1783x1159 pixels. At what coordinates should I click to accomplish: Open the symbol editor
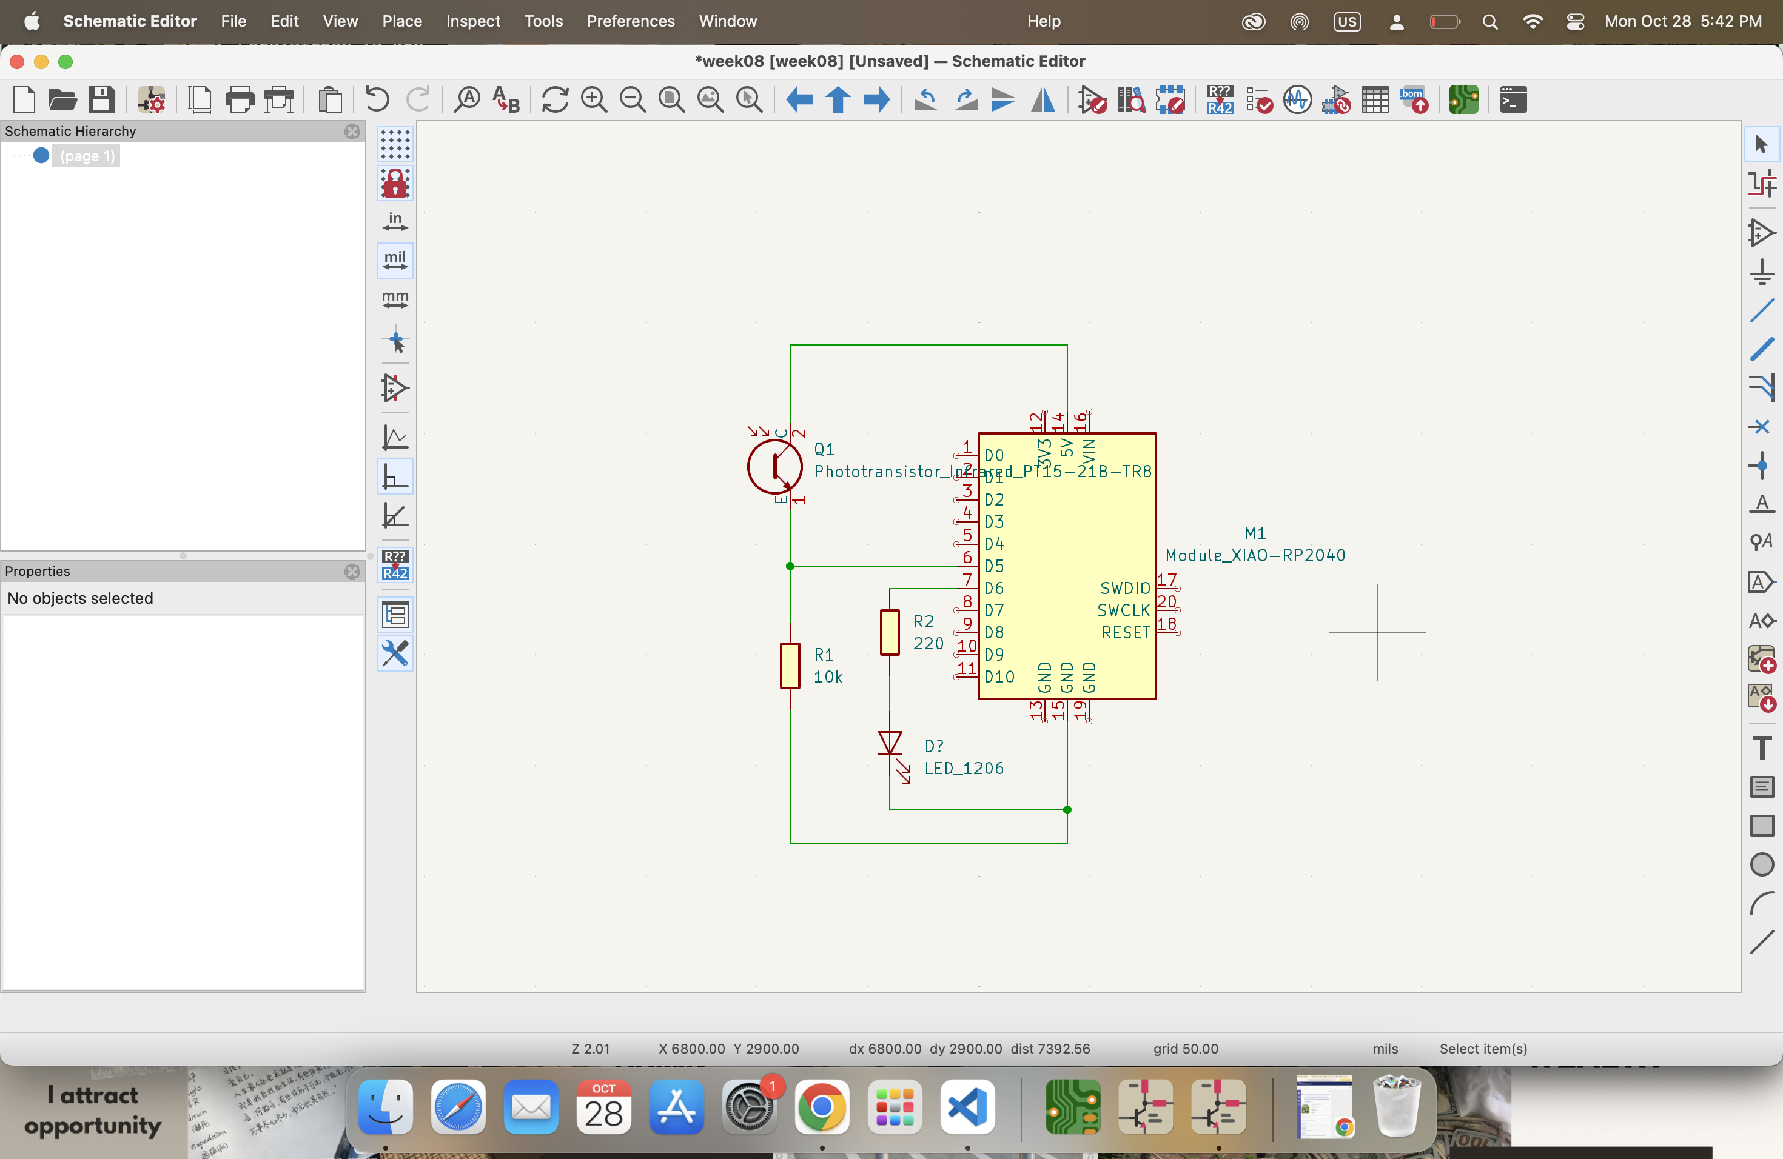(1092, 99)
